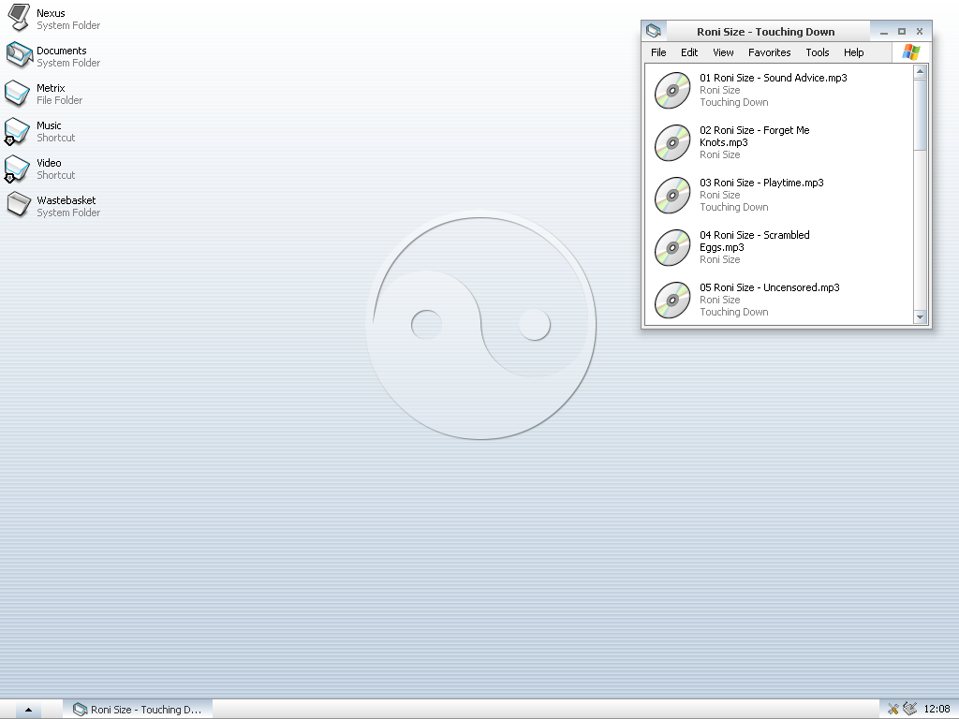Select '01 Roni Size - Sound Advice.mp3' filename
Viewport: 959px width, 719px height.
click(x=773, y=78)
